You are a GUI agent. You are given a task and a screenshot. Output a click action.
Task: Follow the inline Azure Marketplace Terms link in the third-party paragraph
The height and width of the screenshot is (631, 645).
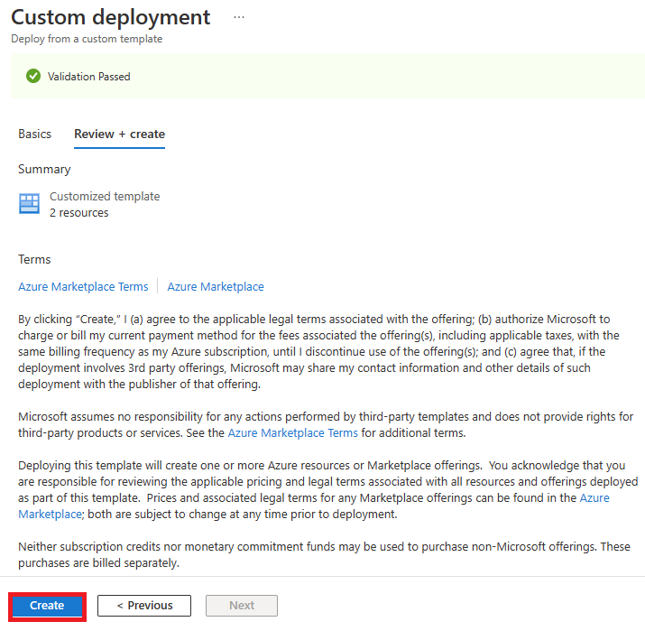tap(293, 433)
